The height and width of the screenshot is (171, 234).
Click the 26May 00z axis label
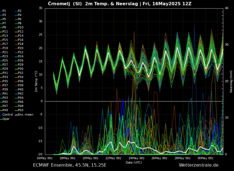pos(160,158)
